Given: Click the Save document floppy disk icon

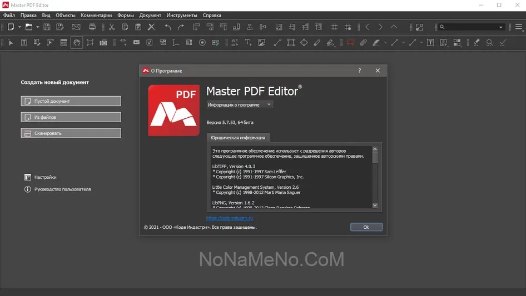Looking at the screenshot, I should [47, 27].
